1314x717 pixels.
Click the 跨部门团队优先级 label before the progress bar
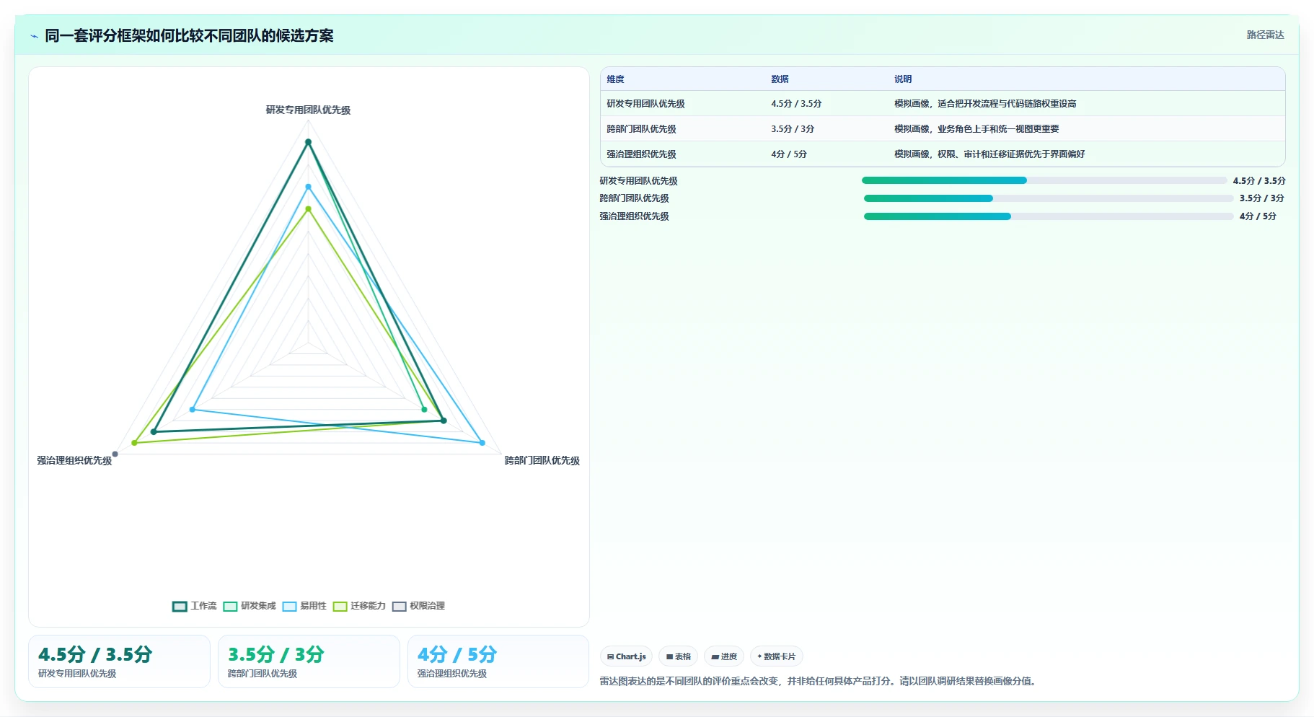634,198
